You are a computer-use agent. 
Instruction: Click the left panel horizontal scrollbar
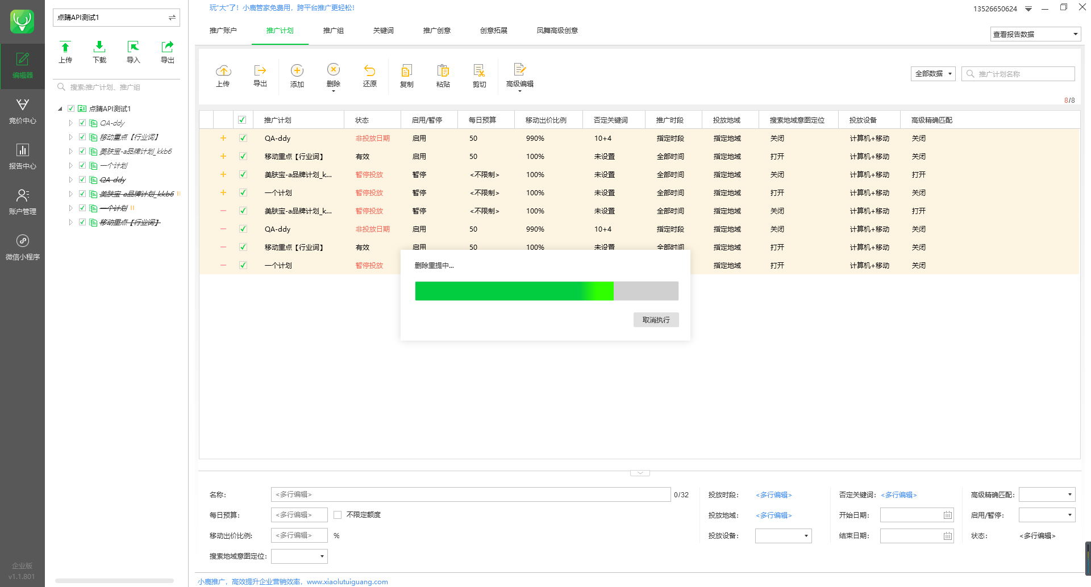pyautogui.click(x=115, y=581)
